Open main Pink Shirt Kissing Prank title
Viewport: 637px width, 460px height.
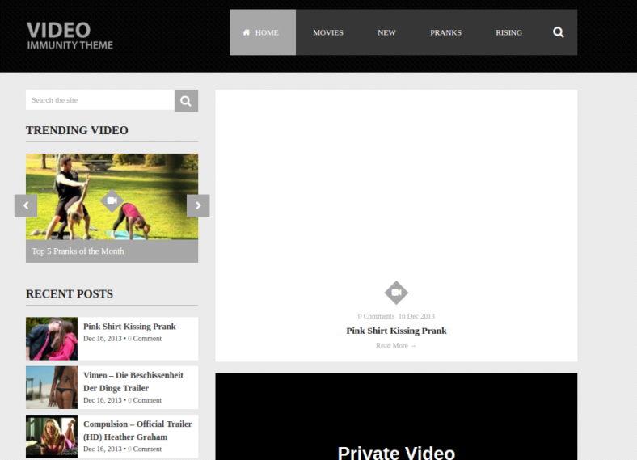pyautogui.click(x=396, y=331)
